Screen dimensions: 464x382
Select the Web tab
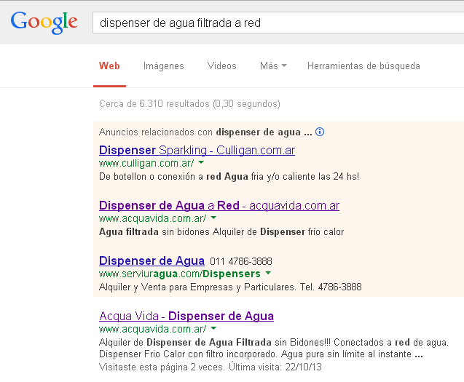tap(109, 66)
